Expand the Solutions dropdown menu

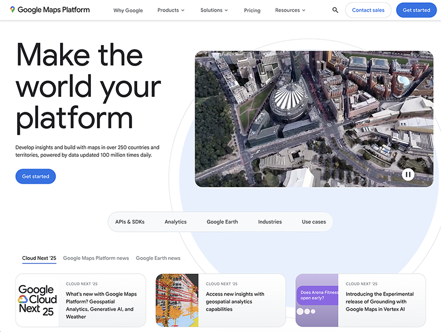(x=214, y=10)
